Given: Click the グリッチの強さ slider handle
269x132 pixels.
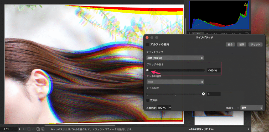Looking at the screenshot, I should (x=147, y=70).
